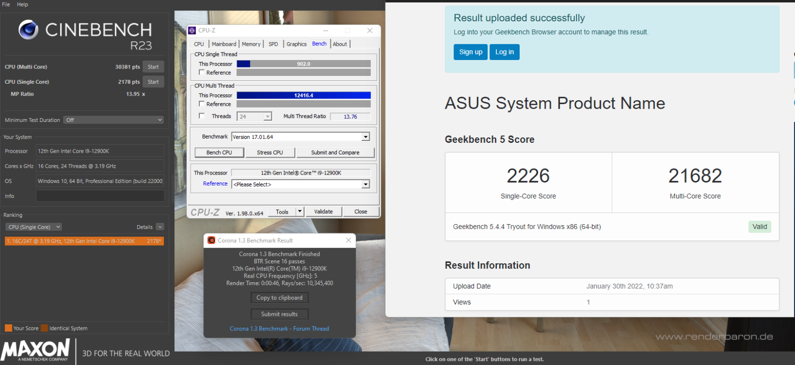Click the MP Ratio 13.95 x value
Screen dimensions: 795x365
pyautogui.click(x=136, y=94)
